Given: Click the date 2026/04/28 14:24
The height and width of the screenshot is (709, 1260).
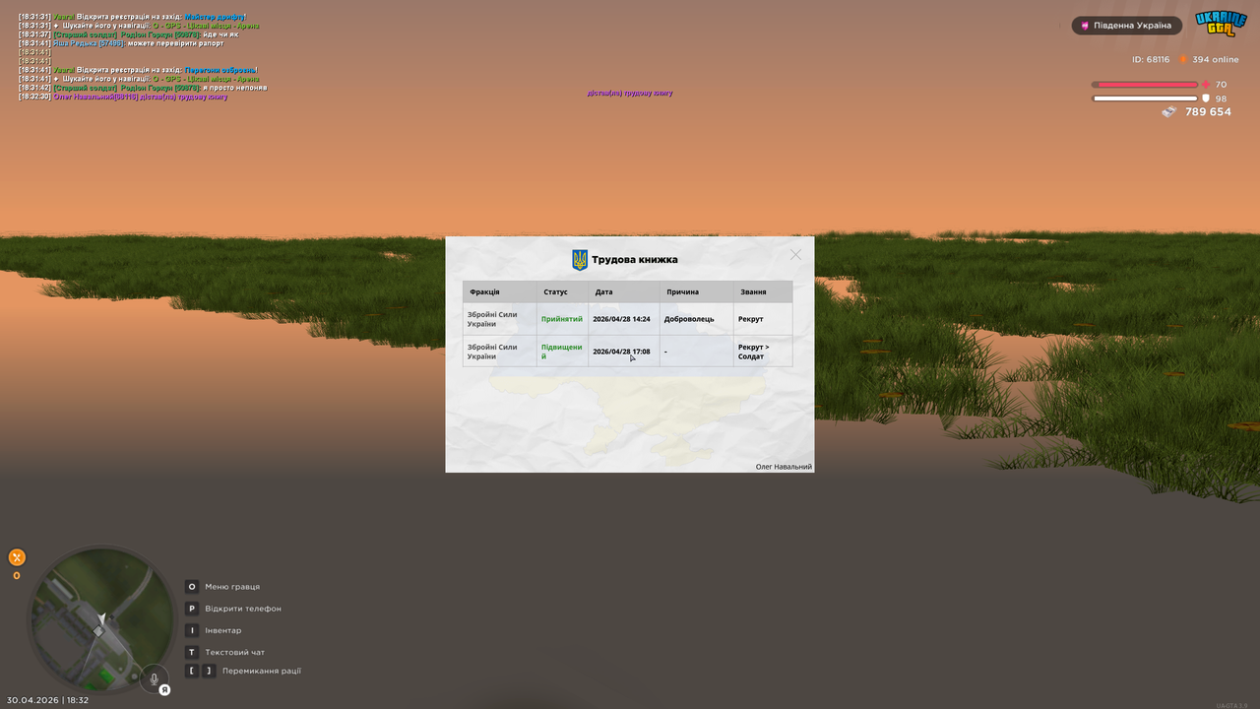Looking at the screenshot, I should 621,319.
